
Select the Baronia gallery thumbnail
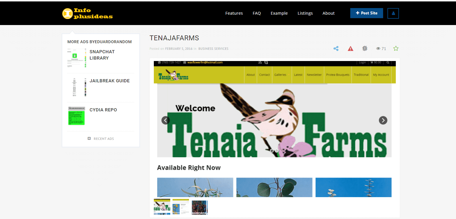[199, 207]
